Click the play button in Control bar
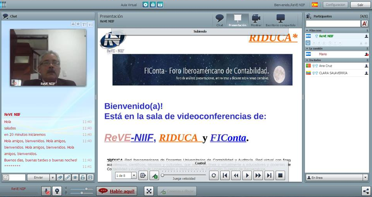Image resolution: width=372 pixels, height=197 pixels. coord(247,176)
